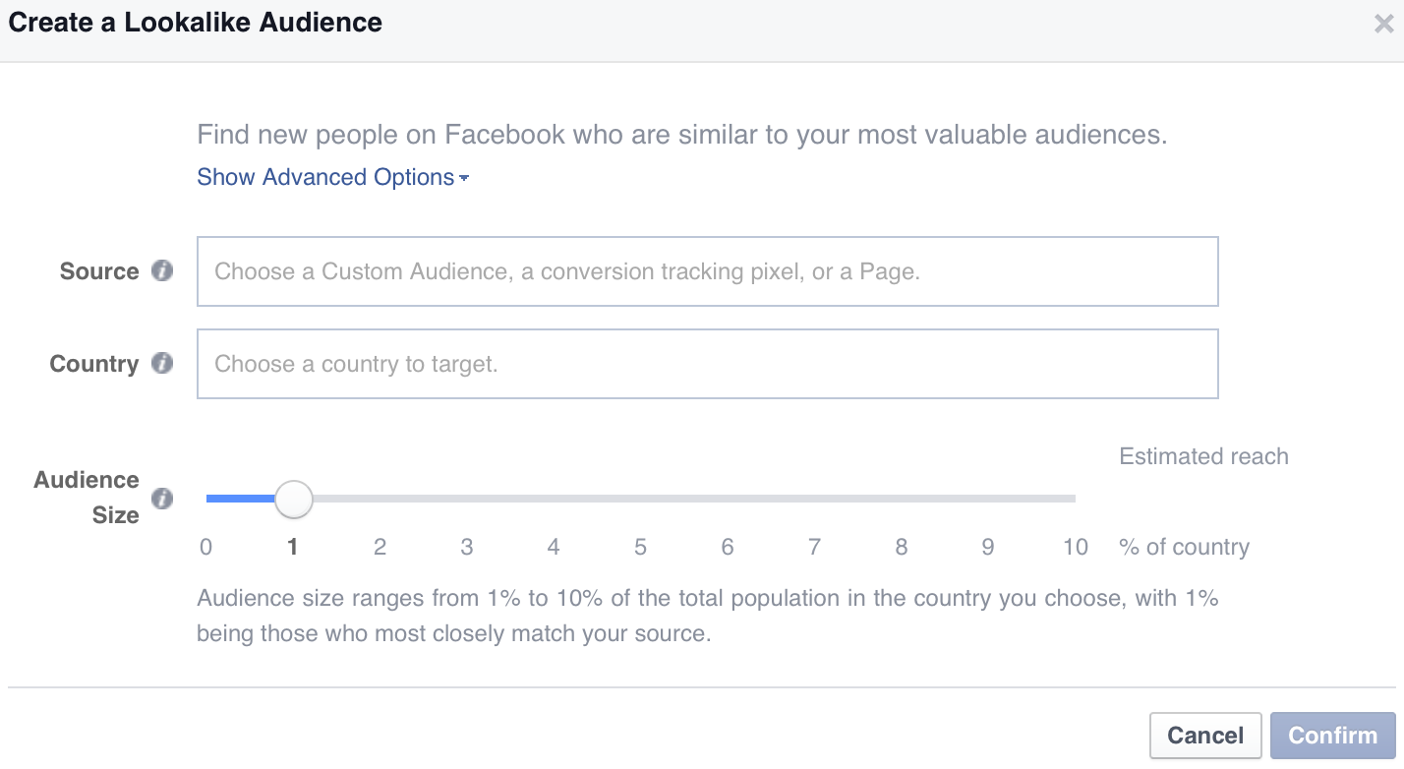Click the Source input field
1404x769 pixels.
point(708,271)
